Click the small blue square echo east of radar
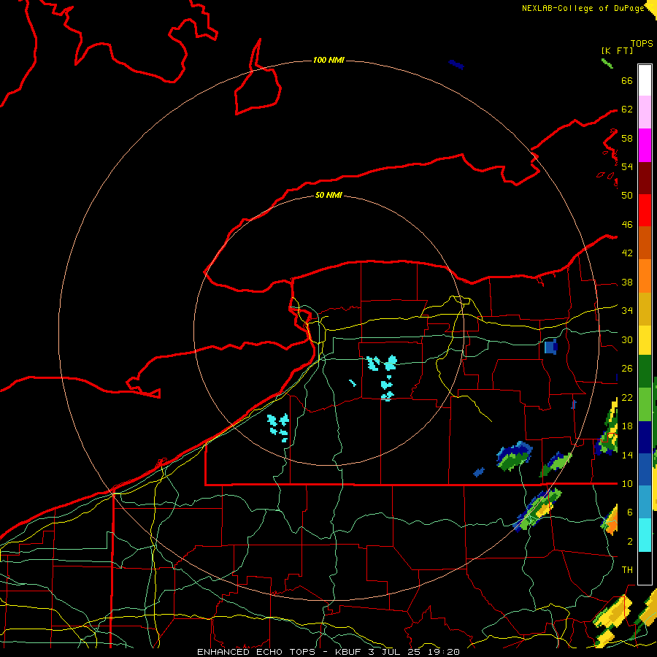The width and height of the screenshot is (657, 657). tap(550, 347)
